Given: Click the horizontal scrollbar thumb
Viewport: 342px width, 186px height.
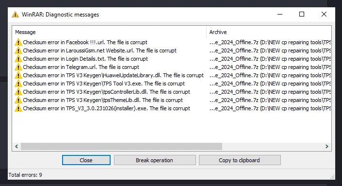Looking at the screenshot, I should tap(121, 147).
